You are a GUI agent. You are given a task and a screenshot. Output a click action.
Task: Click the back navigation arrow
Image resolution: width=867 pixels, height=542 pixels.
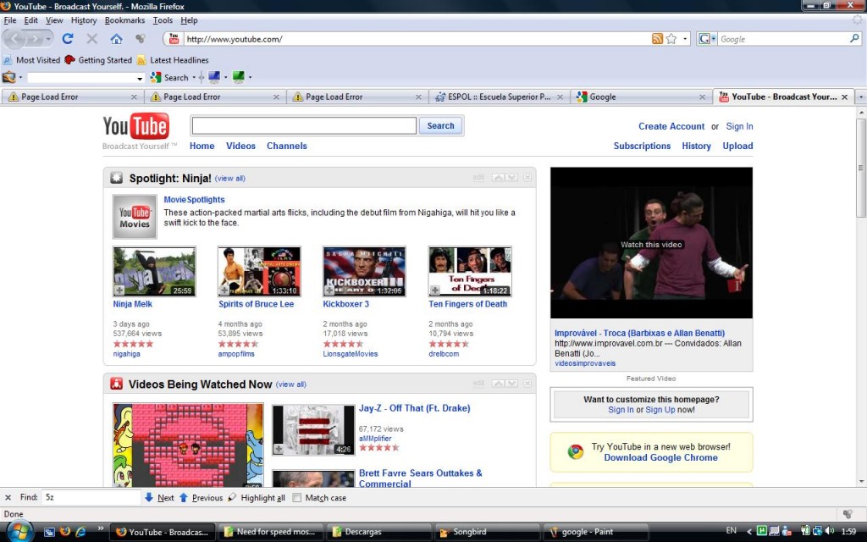point(15,39)
